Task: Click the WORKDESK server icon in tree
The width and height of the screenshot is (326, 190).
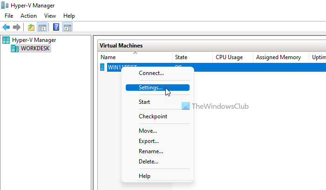Action: click(x=15, y=48)
